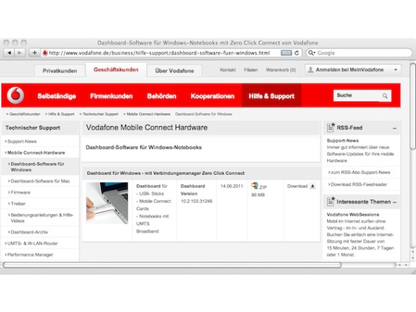Click the Technischer Support breadcrumb
416x312 pixels.
point(100,114)
